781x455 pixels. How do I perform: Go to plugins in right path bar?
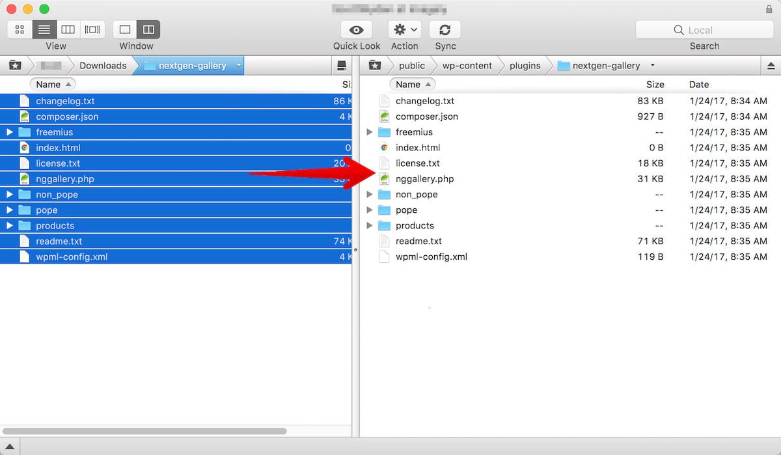coord(525,65)
